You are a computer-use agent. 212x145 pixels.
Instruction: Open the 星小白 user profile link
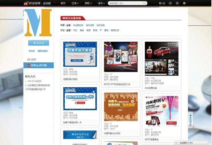point(162,3)
